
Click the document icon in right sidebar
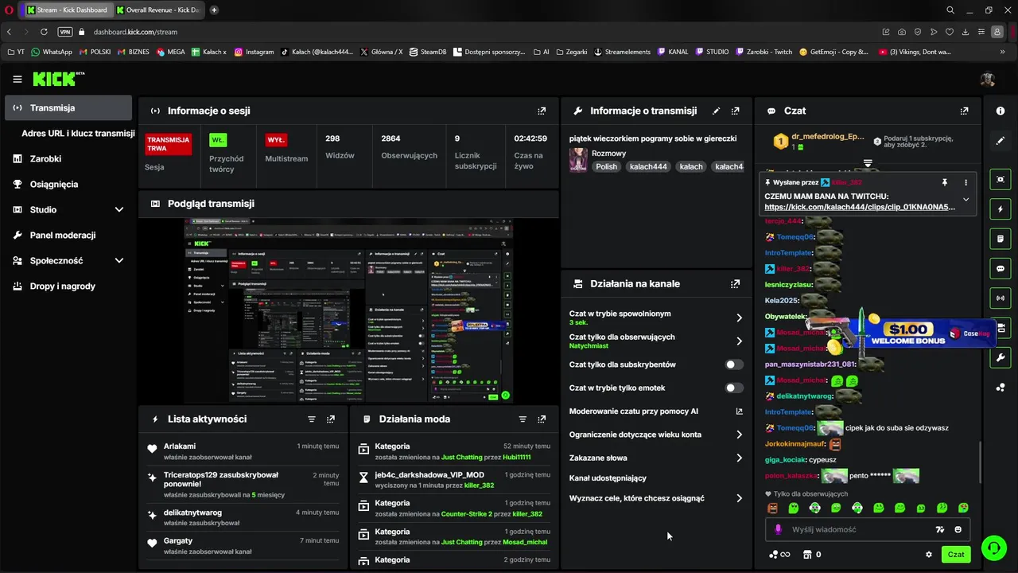point(1001,239)
